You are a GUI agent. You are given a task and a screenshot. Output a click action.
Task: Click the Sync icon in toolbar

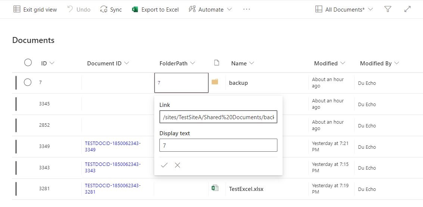pos(103,9)
